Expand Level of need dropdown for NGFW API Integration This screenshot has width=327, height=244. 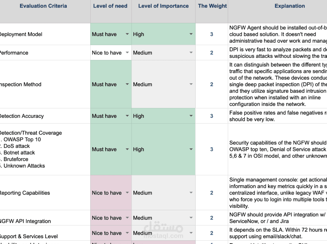(x=127, y=218)
